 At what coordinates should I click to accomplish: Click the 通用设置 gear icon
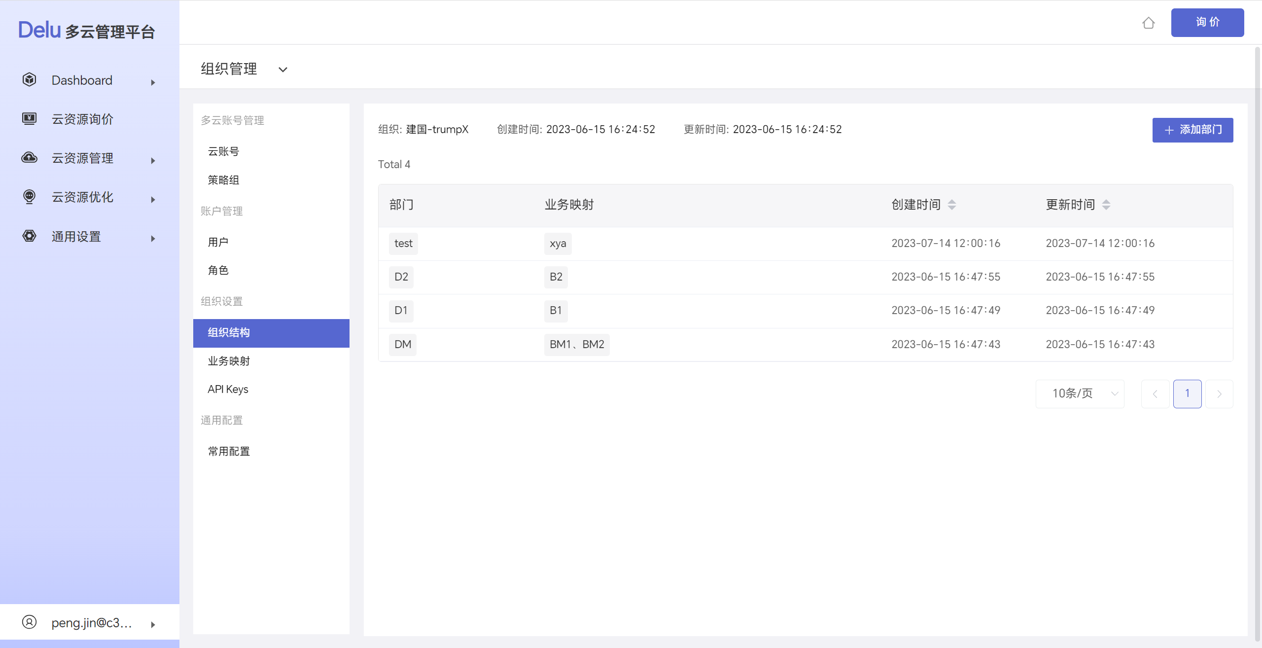(x=30, y=236)
